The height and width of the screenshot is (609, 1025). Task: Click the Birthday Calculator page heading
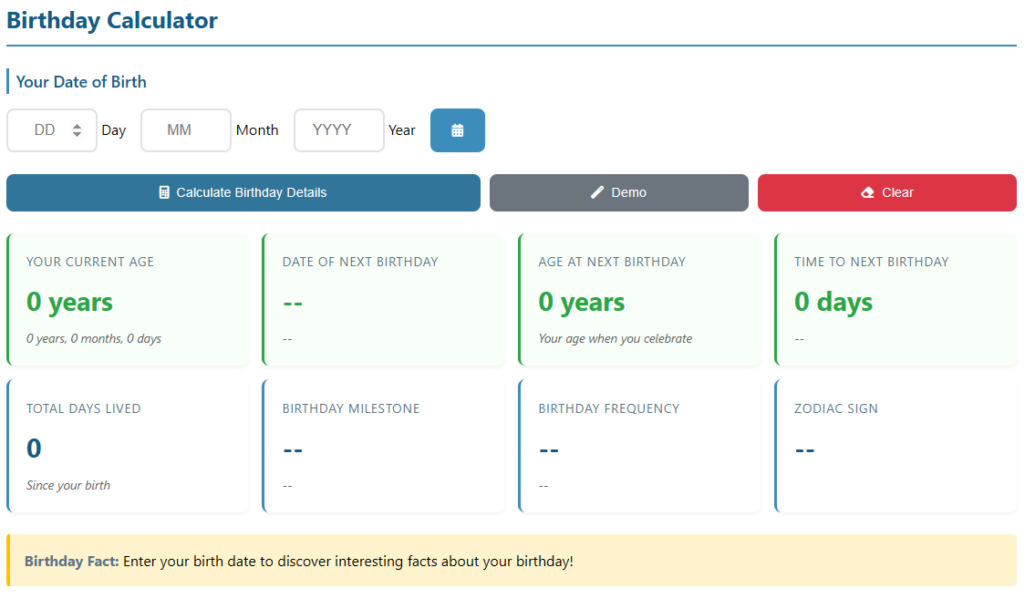point(112,20)
